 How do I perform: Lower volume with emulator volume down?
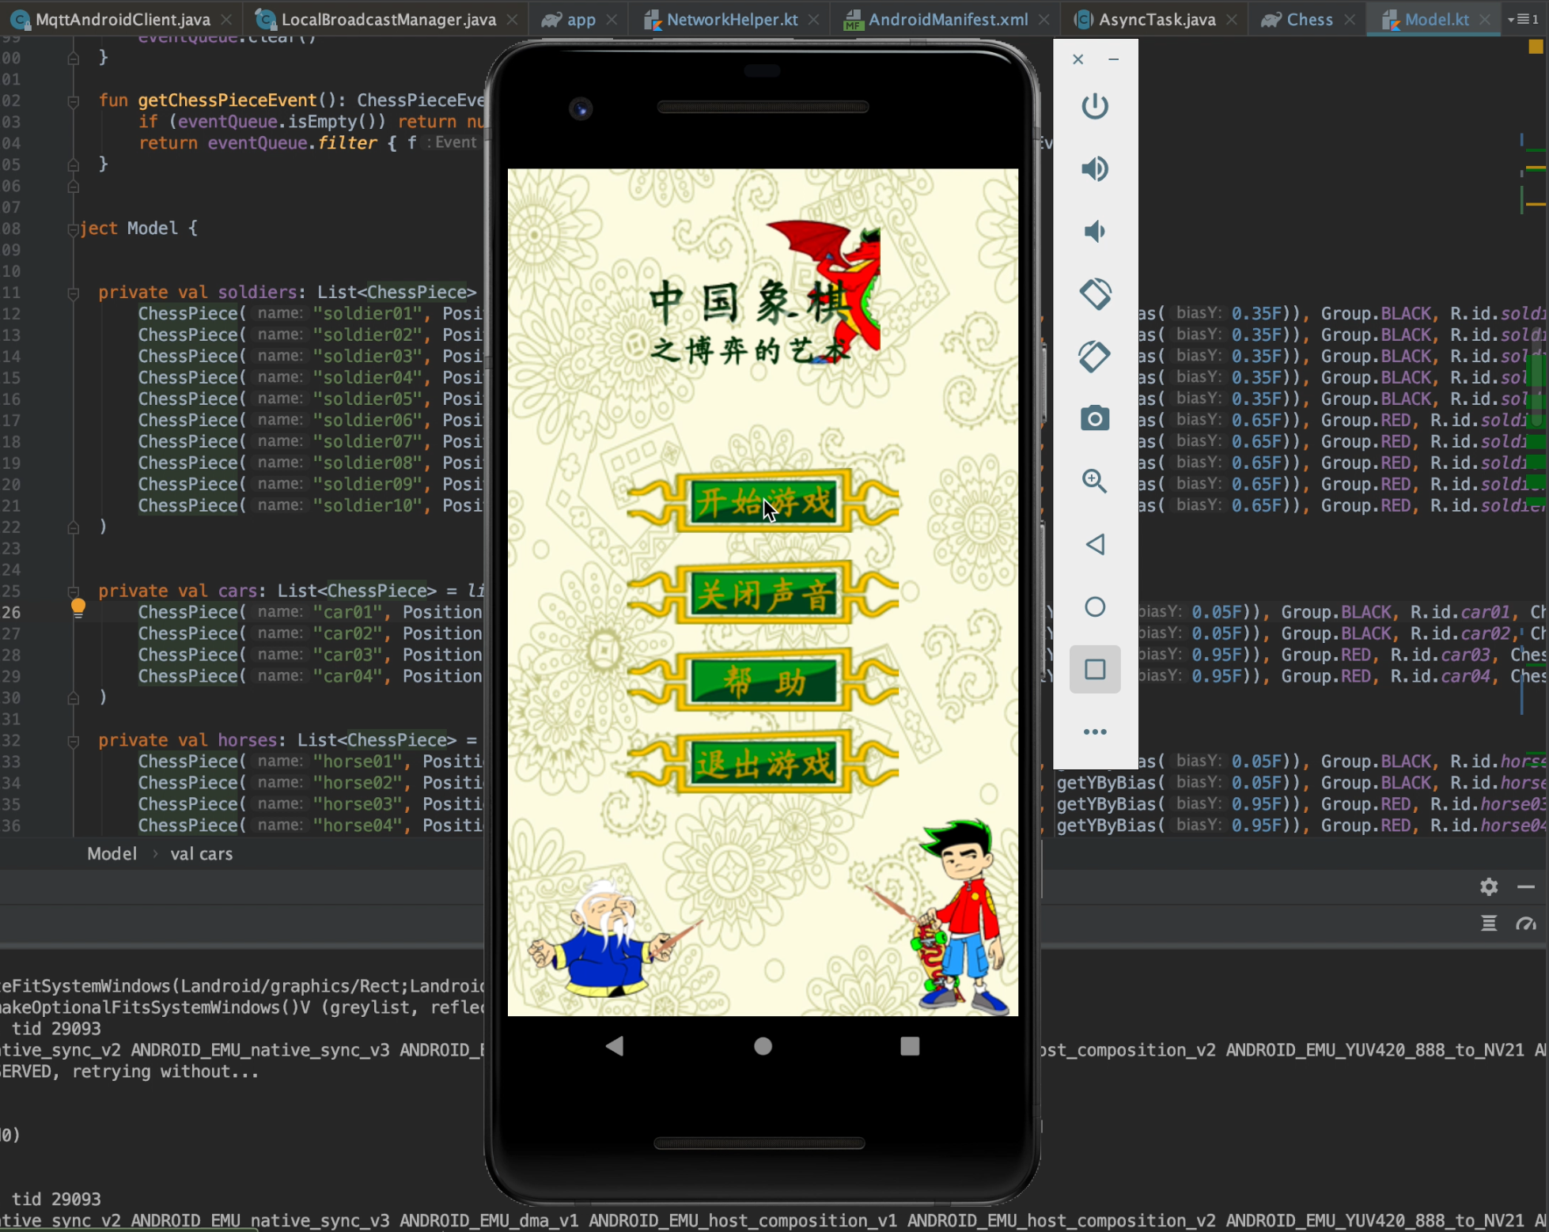coord(1095,232)
